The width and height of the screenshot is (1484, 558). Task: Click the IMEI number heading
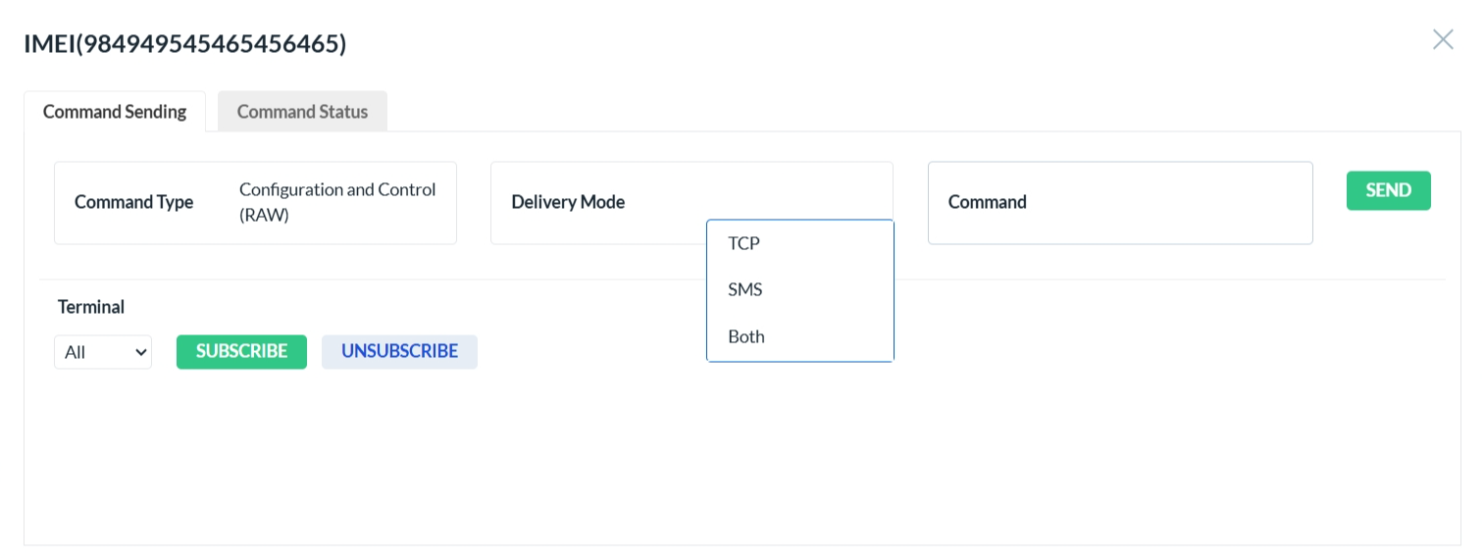coord(185,44)
